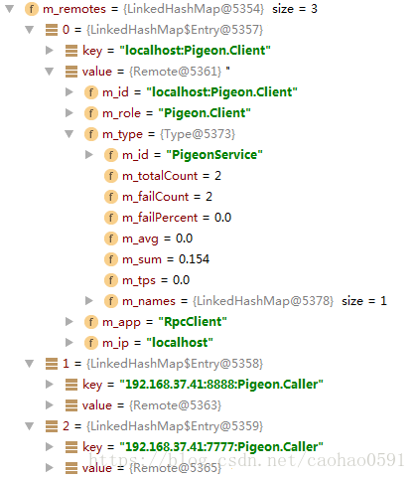Click the icon beside key "192.168.37.41:8888:Pigeon.Caller"
Viewport: 417px width, 480px height.
[71, 385]
